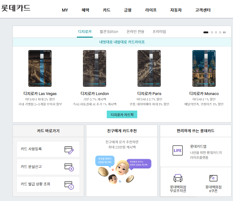Open the 롯데카드앱 LiFE icon
This screenshot has width=233, height=201.
point(177,150)
